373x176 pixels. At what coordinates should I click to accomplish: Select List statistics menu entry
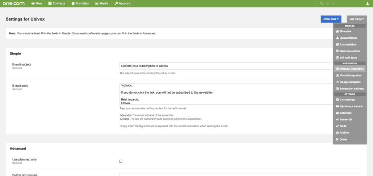pos(350,44)
